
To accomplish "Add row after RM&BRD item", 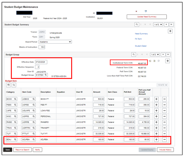I will (157, 122).
